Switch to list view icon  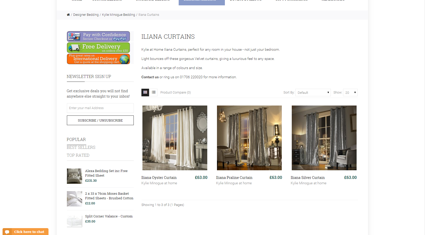tap(154, 93)
